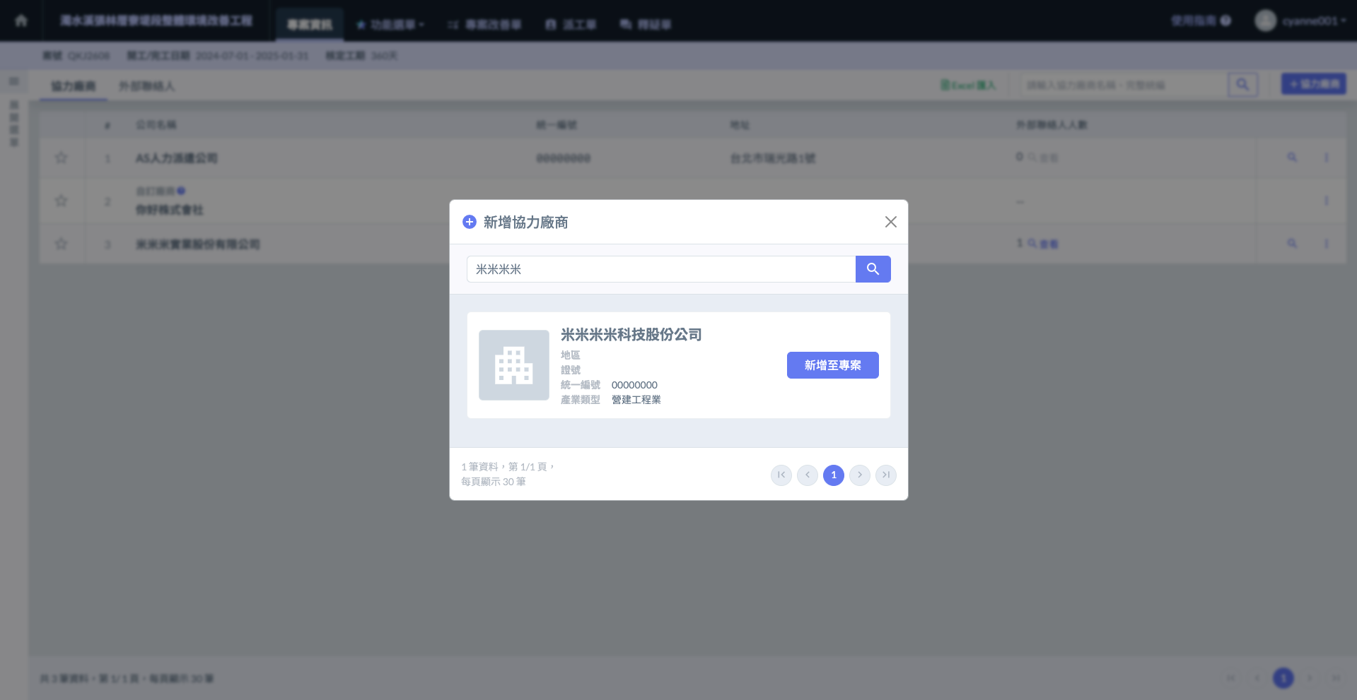Close the 新增協力廠商 dialog

[x=890, y=222]
